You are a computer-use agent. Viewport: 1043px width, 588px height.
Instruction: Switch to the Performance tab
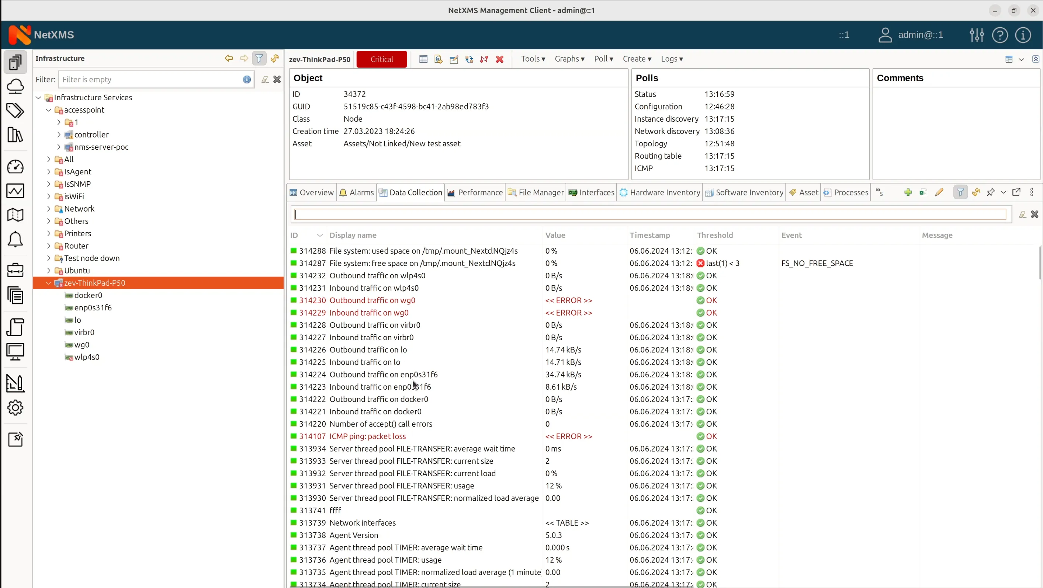(480, 192)
